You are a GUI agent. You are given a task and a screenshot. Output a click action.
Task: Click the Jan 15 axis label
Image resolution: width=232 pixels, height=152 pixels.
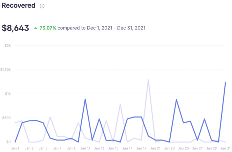click(x=113, y=148)
